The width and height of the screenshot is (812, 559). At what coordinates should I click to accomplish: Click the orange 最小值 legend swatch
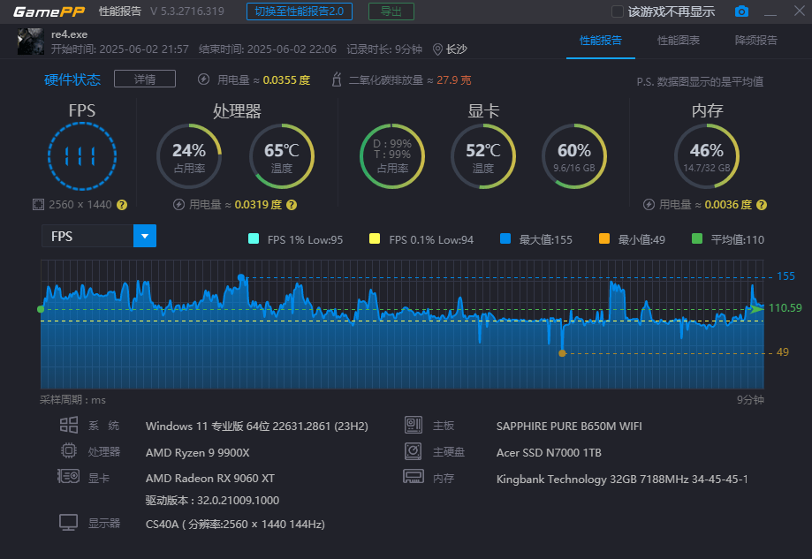tap(604, 238)
